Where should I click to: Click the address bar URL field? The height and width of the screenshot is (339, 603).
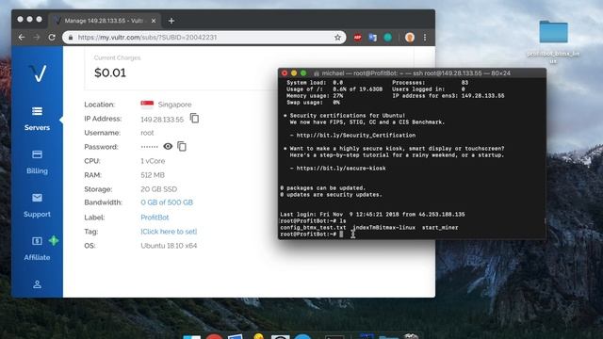pyautogui.click(x=204, y=38)
